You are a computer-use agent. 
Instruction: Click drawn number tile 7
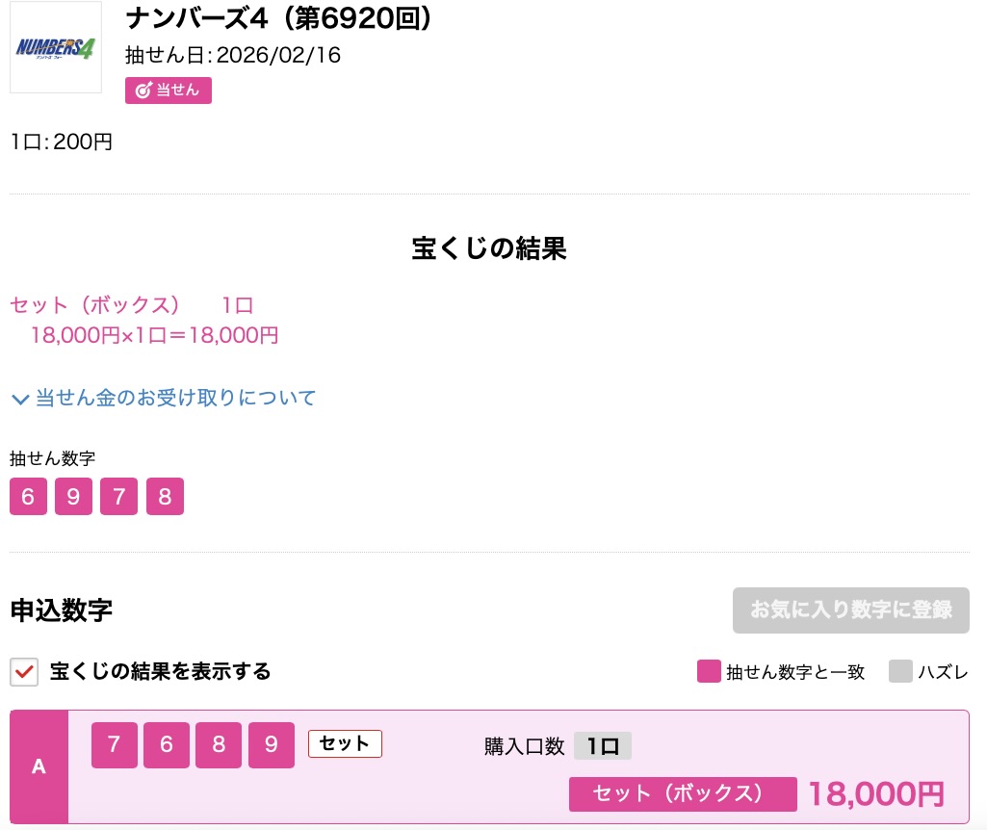pyautogui.click(x=119, y=497)
